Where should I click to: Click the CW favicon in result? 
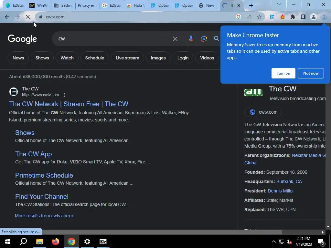14,92
